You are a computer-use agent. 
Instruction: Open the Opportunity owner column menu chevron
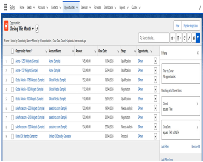[x=152, y=52]
